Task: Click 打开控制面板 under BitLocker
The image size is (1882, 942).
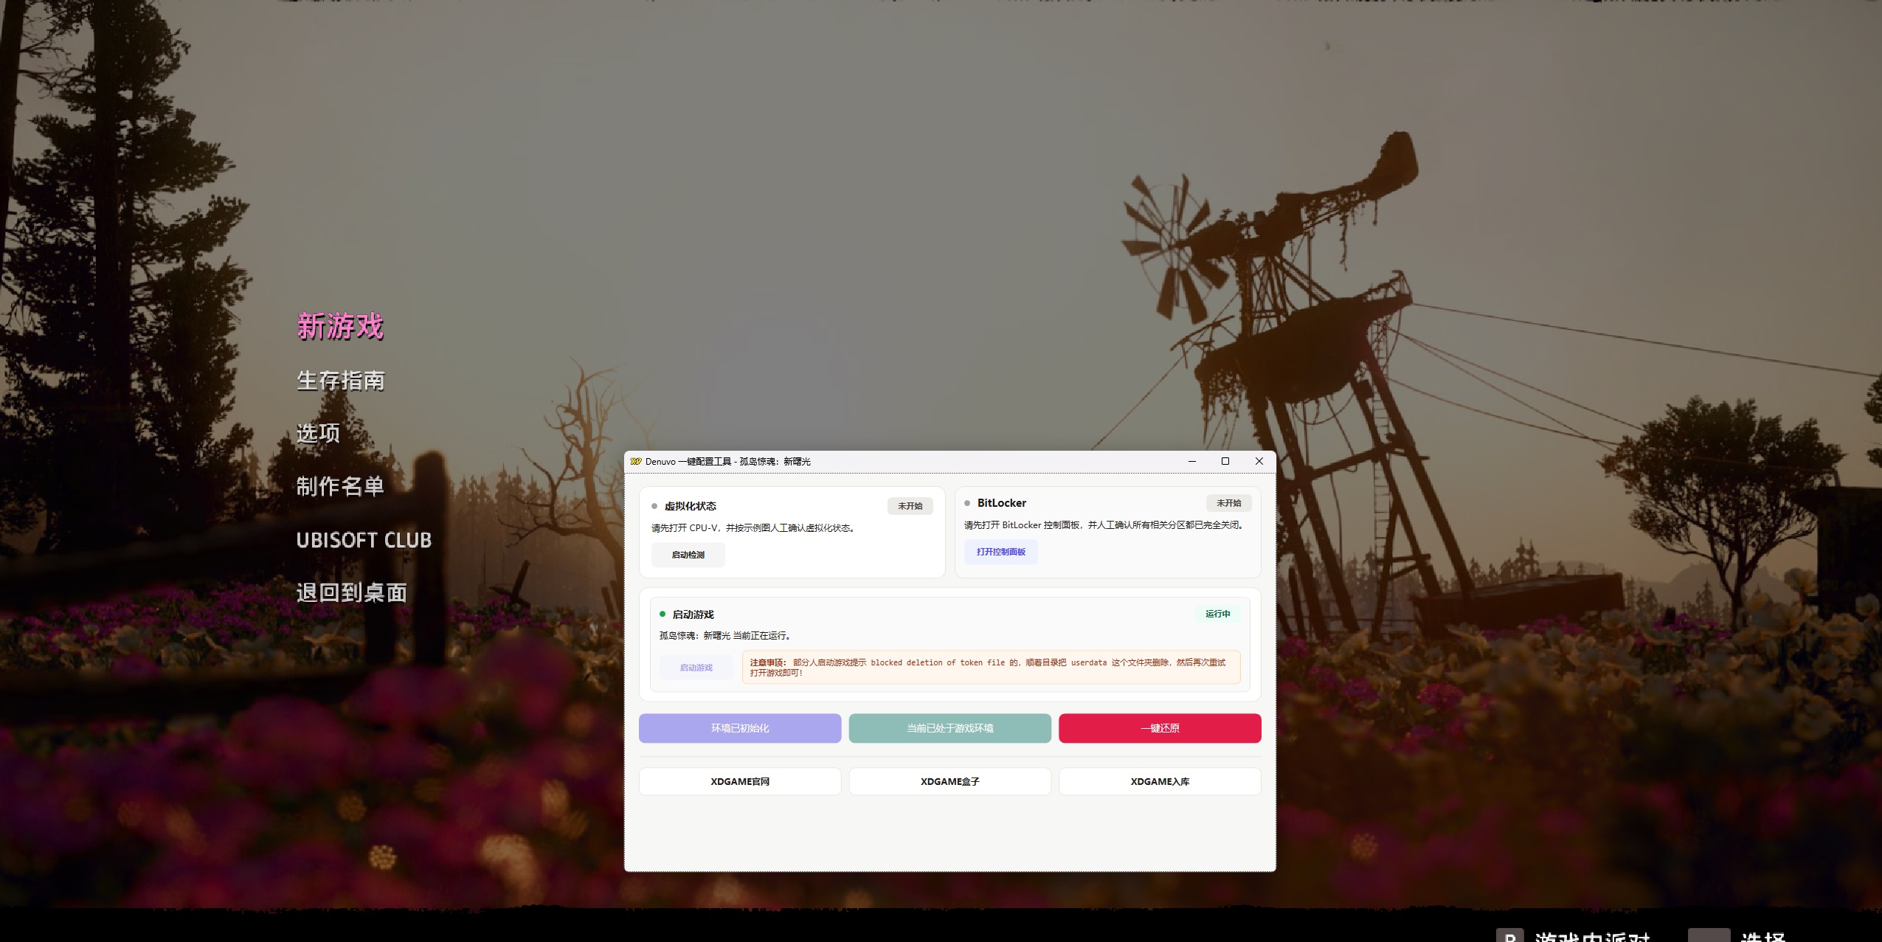Action: pos(1000,552)
